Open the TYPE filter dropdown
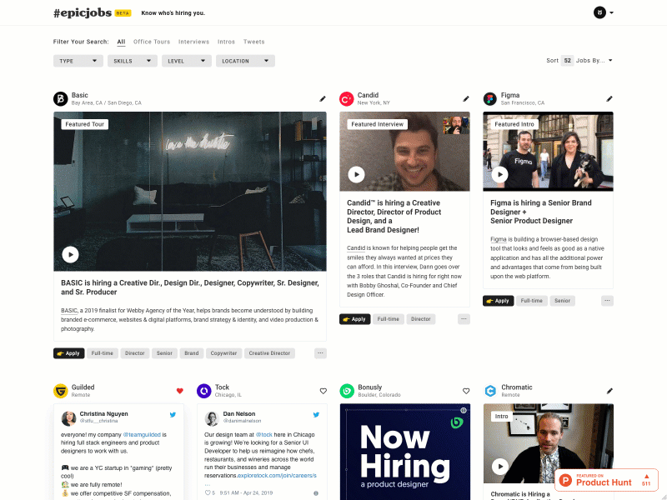The height and width of the screenshot is (500, 667). click(x=78, y=60)
